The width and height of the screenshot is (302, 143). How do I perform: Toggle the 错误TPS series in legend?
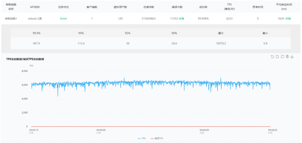[x=157, y=139]
